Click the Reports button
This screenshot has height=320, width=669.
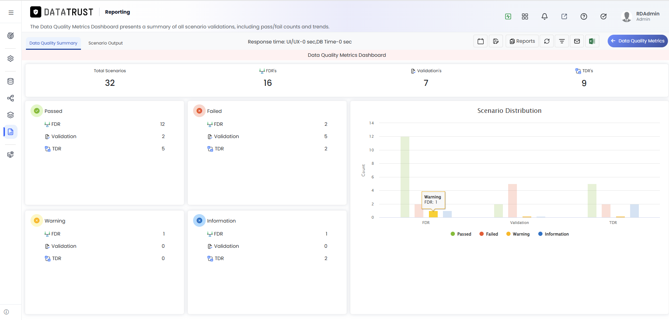522,41
